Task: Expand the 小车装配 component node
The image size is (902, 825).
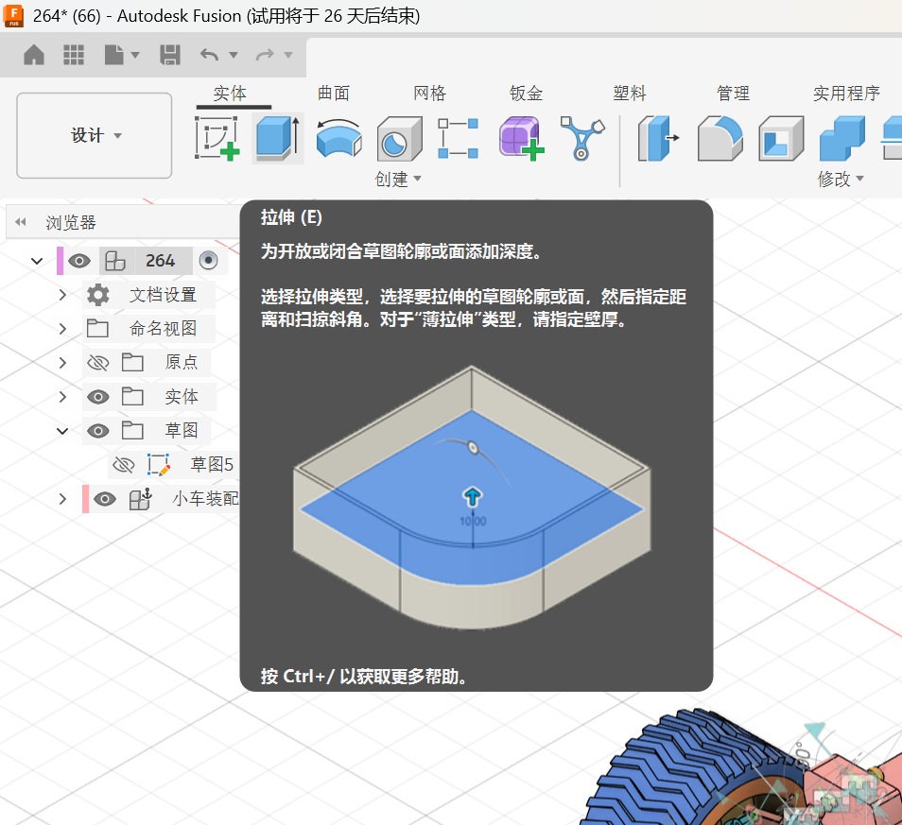Action: coord(62,498)
